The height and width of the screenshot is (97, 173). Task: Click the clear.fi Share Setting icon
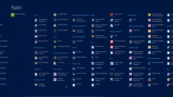point(55,47)
